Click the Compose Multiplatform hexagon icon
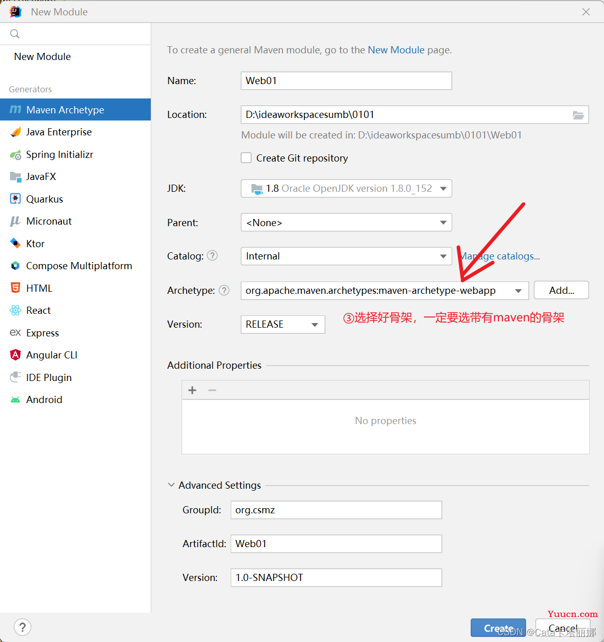 tap(15, 266)
